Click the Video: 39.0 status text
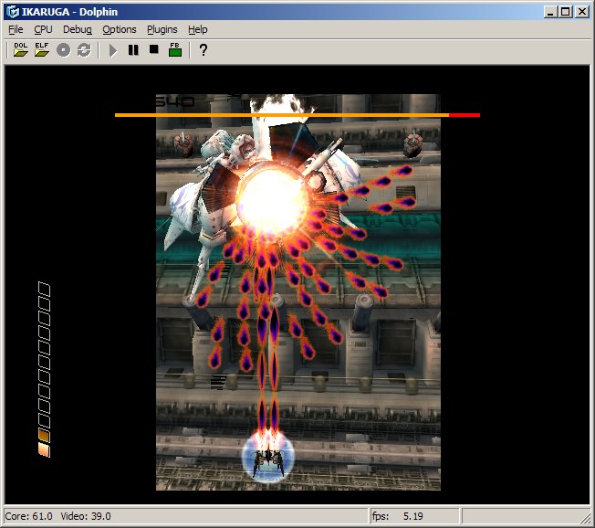595x528 pixels. (86, 516)
